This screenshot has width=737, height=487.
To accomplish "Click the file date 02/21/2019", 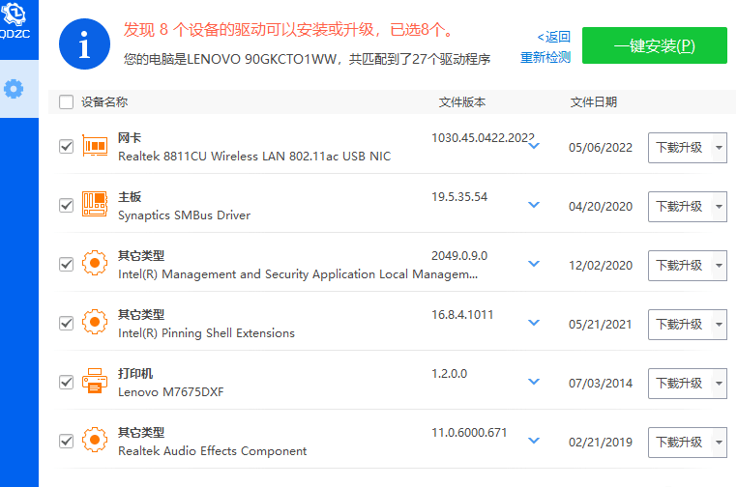I will pyautogui.click(x=601, y=442).
